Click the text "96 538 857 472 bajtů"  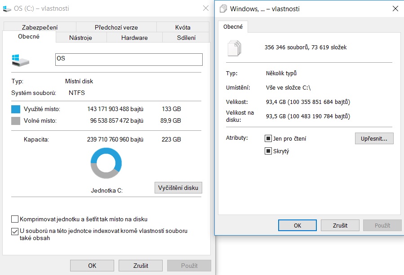point(117,120)
